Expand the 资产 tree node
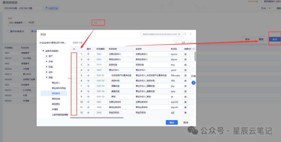Screen dimensions: 281x142 coord(47,56)
